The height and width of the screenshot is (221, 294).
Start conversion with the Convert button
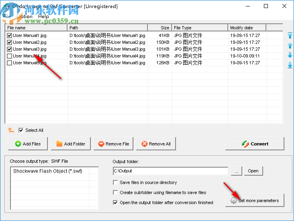255,144
